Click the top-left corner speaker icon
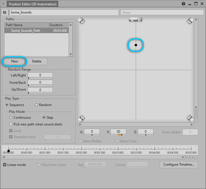 (81, 21)
